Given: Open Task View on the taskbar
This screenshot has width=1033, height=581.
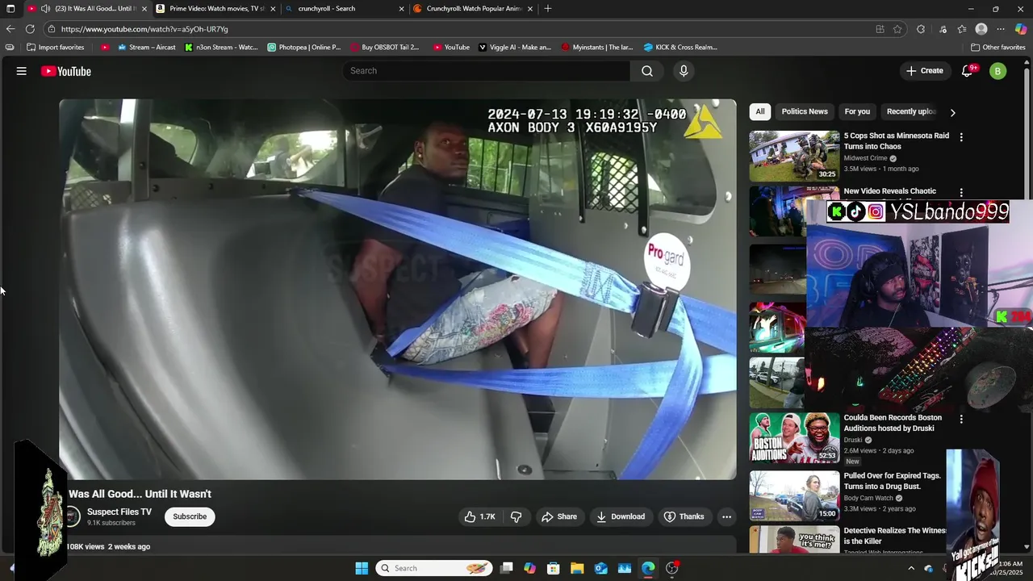Looking at the screenshot, I should [x=506, y=568].
